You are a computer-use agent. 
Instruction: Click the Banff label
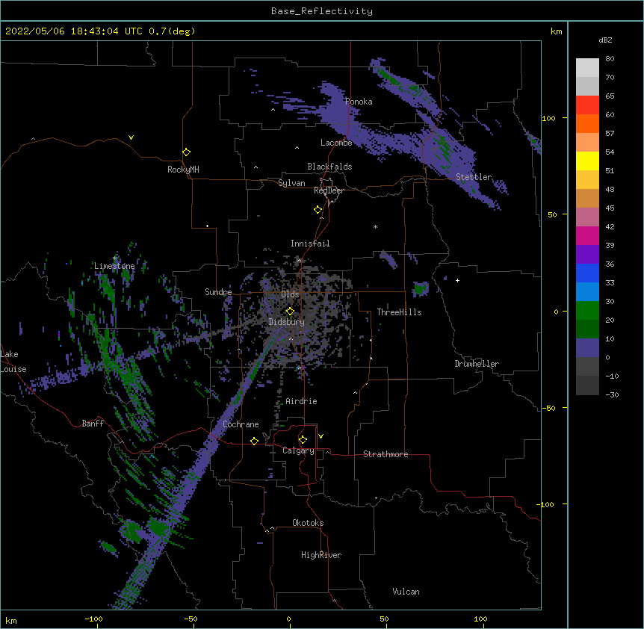click(x=93, y=424)
